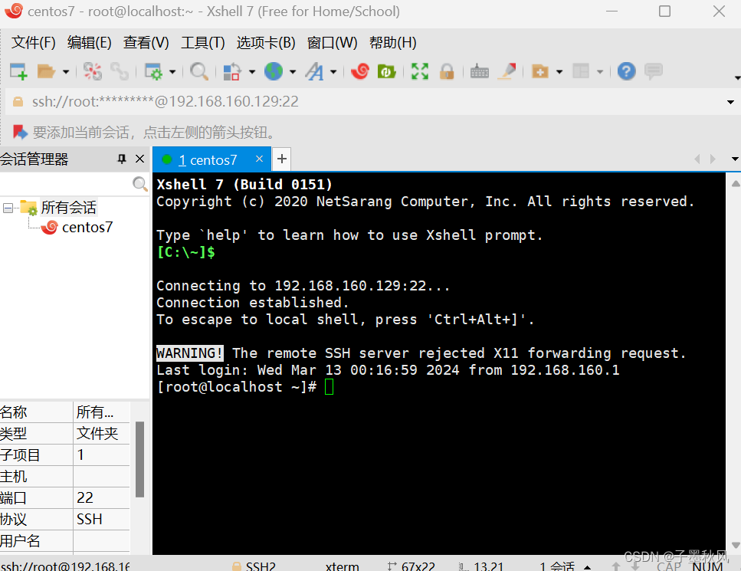Click the new folder plus icon
Viewport: 741px width, 571px height.
click(x=539, y=72)
